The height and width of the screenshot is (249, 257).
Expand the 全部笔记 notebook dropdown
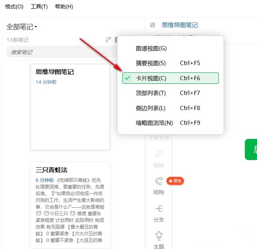22,27
